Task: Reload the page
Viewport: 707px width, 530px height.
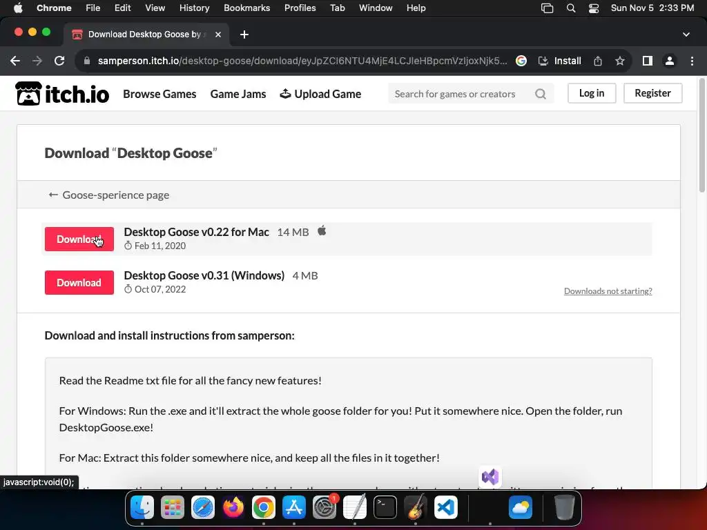Action: pos(59,61)
